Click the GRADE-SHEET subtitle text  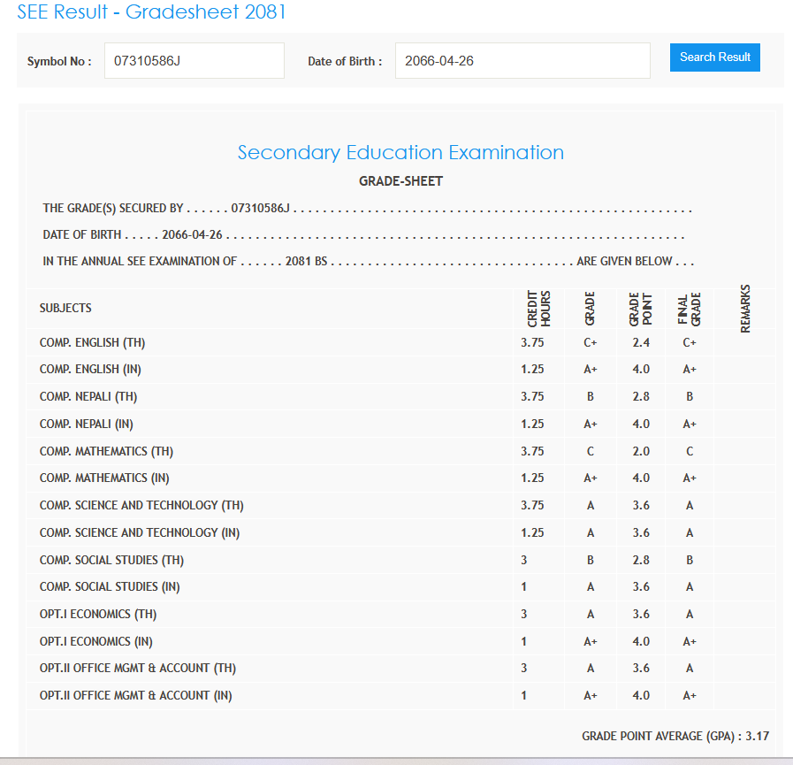[400, 181]
